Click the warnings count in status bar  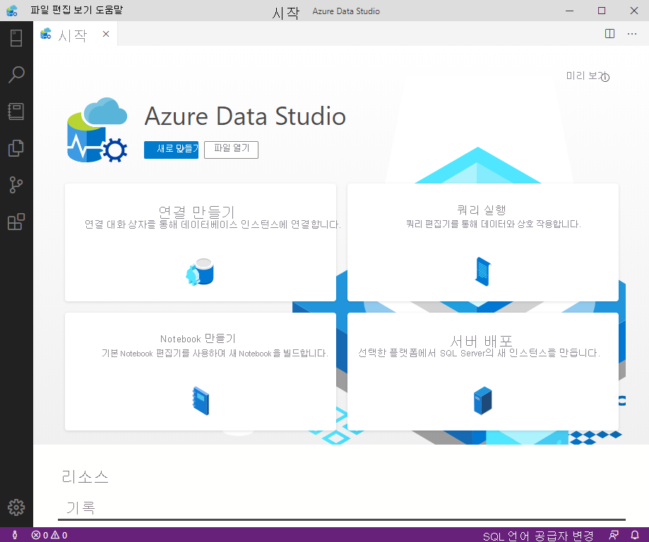59,536
